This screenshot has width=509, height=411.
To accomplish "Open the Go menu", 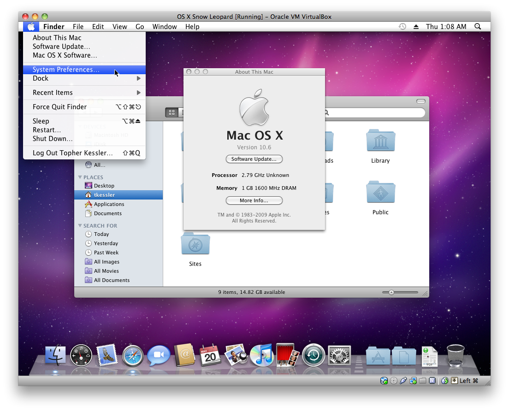I will 140,27.
